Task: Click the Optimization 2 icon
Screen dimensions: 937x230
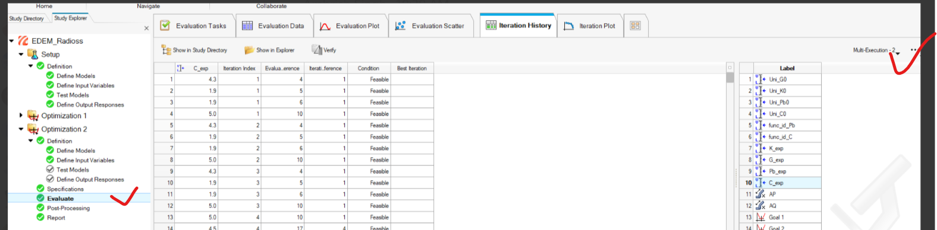Action: pos(33,129)
